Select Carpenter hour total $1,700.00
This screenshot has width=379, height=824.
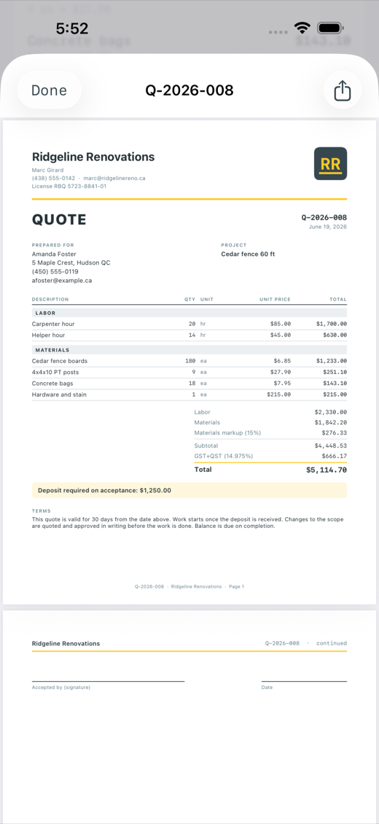(x=332, y=324)
